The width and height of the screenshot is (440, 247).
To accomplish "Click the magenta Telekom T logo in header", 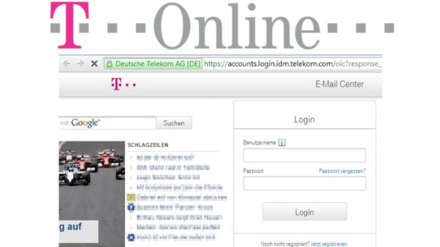I will pyautogui.click(x=123, y=84).
